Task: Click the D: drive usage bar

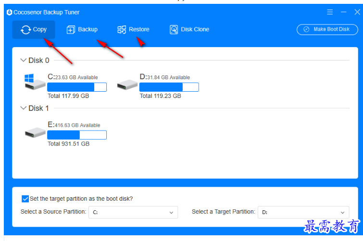Action: tap(169, 87)
